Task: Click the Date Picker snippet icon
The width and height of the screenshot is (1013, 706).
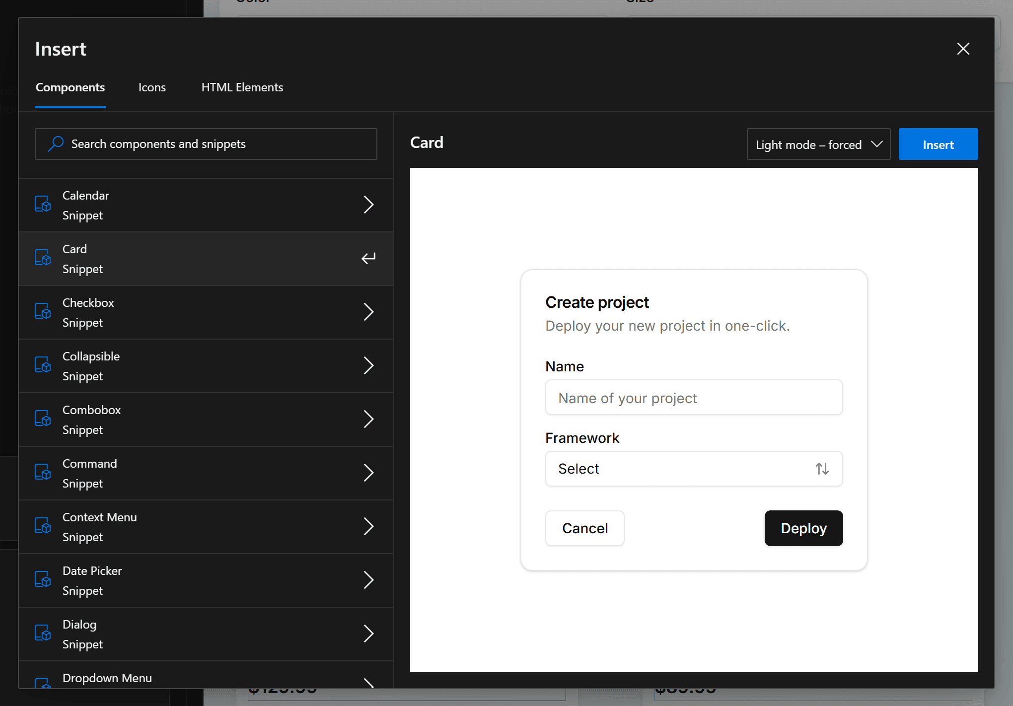Action: tap(43, 579)
